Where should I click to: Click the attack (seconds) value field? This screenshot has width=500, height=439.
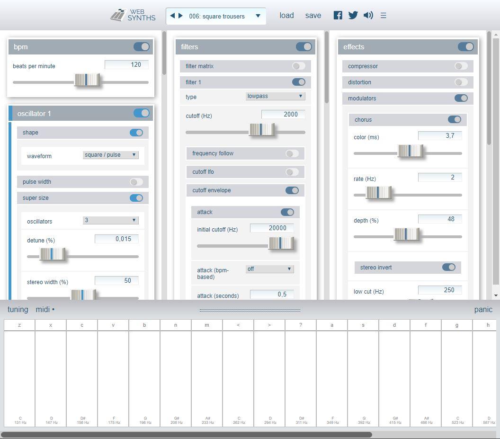272,295
